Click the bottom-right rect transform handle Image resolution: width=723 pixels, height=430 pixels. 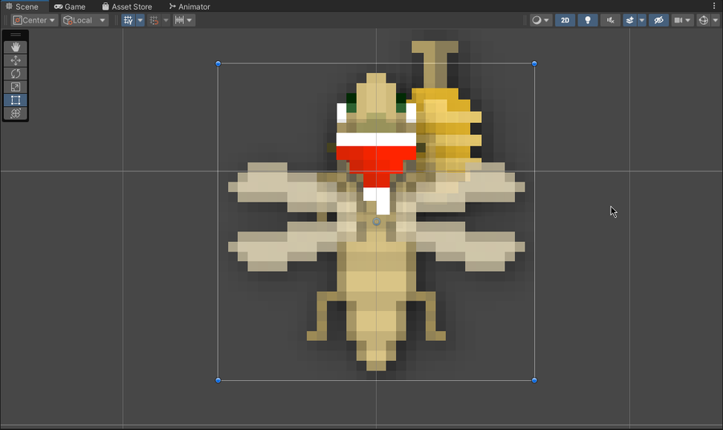(534, 380)
